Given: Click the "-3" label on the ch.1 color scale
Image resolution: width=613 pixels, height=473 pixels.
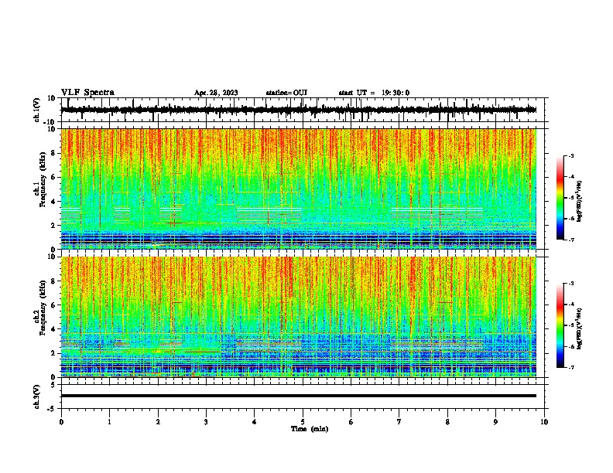Looking at the screenshot, I should point(571,155).
